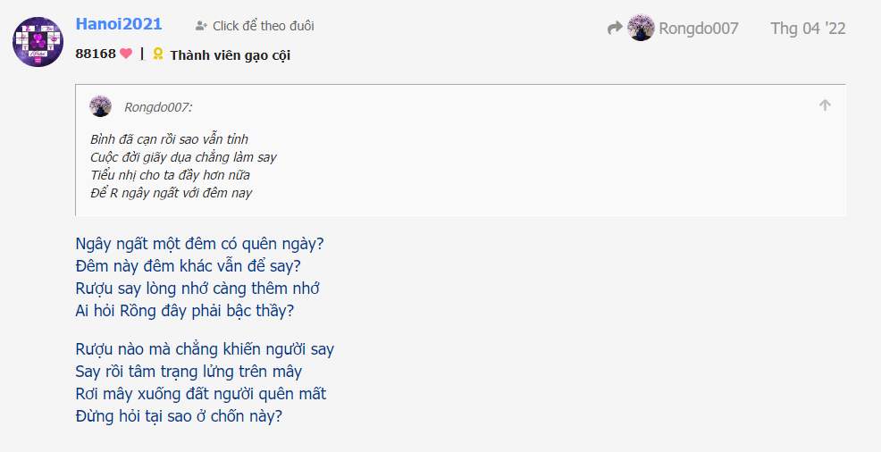Click quoted line "Bình đã cạn rồi sao vẫn tỉnh"

pyautogui.click(x=169, y=139)
